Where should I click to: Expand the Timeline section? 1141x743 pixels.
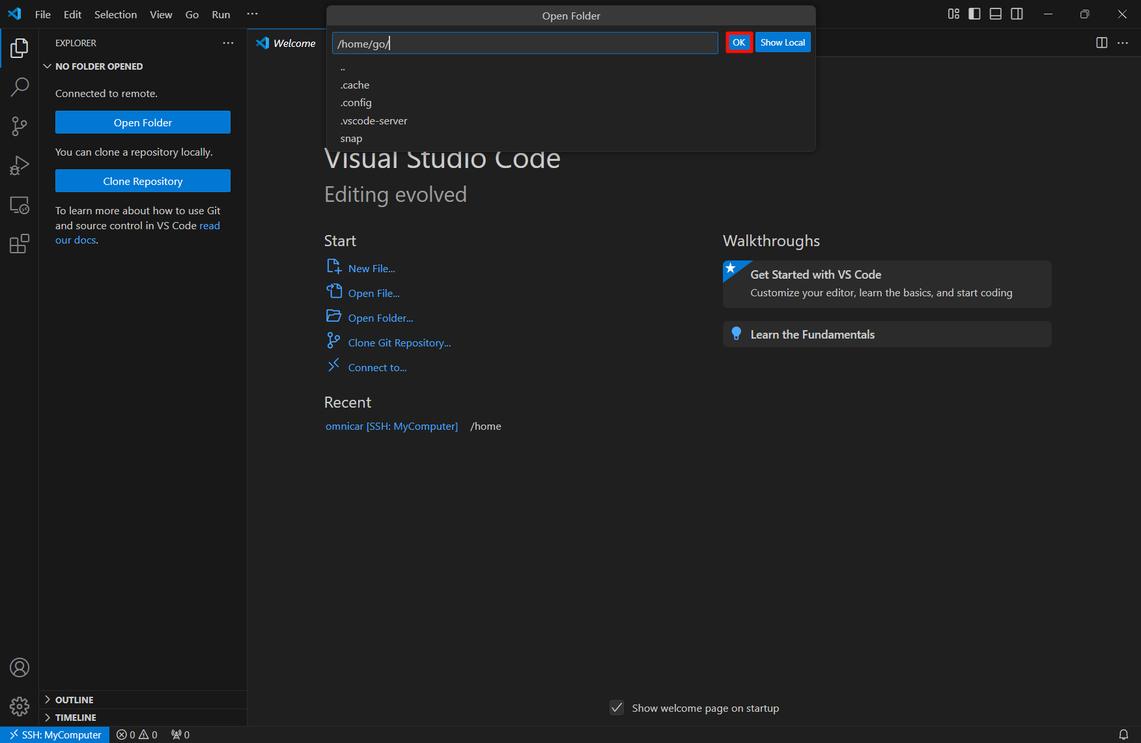point(76,718)
